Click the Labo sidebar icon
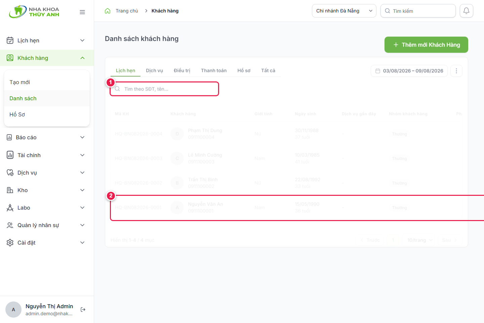The width and height of the screenshot is (484, 323). pos(10,208)
